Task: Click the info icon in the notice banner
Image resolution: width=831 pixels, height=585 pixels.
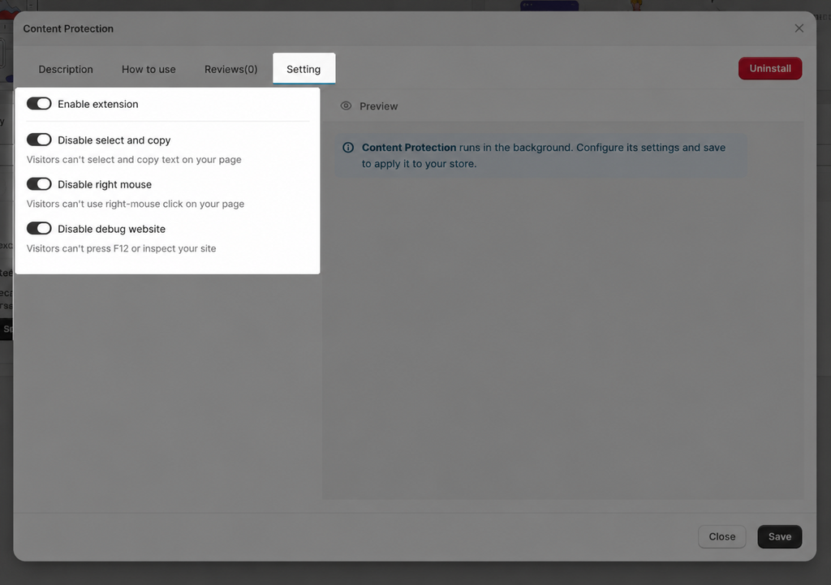Action: tap(348, 148)
